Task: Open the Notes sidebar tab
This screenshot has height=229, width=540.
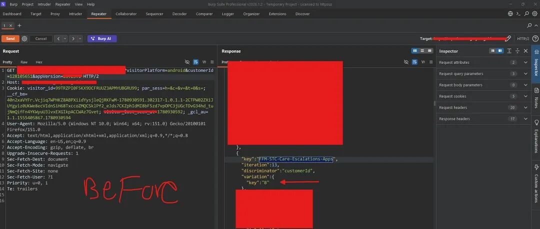Action: pyautogui.click(x=536, y=99)
